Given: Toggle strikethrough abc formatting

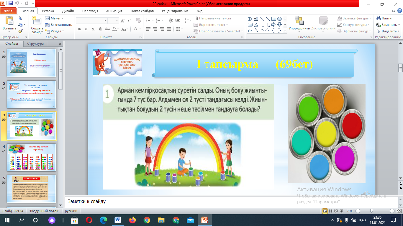Looking at the screenshot, I should [107, 29].
